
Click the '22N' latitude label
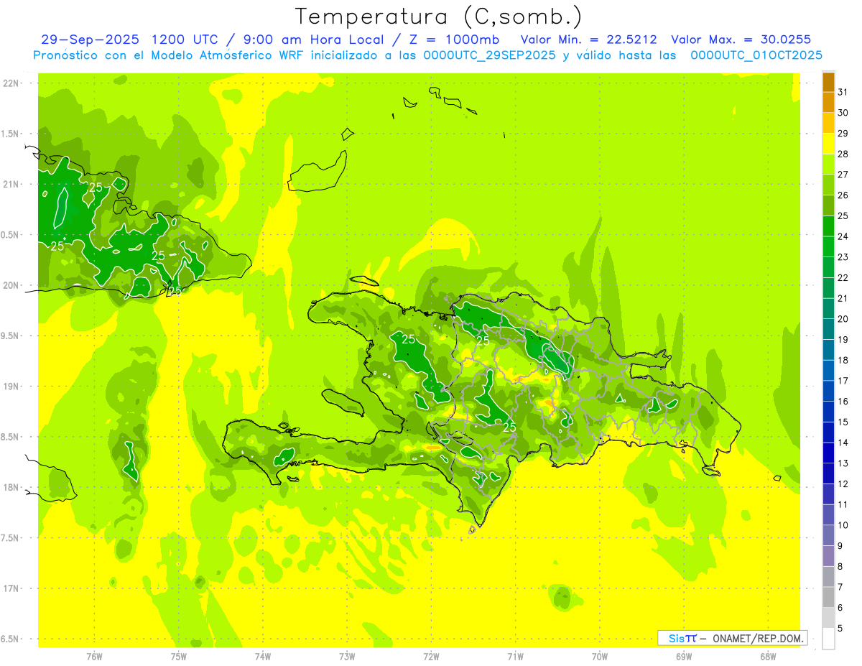(11, 83)
